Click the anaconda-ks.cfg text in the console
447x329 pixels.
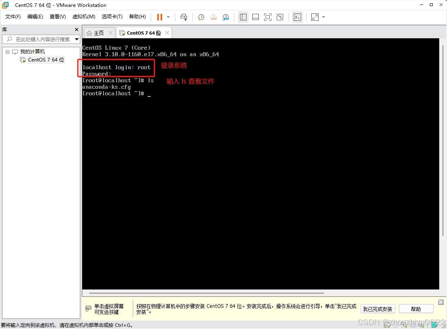coord(106,87)
